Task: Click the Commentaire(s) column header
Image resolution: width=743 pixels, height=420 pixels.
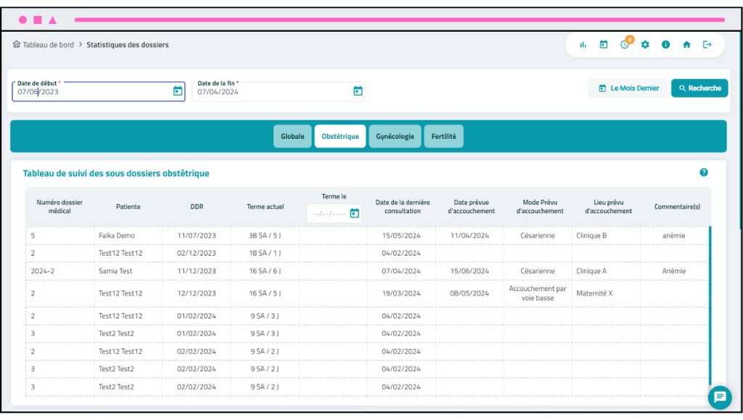Action: (677, 206)
